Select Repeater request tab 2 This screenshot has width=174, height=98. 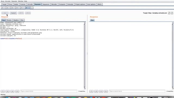pyautogui.click(x=7, y=8)
